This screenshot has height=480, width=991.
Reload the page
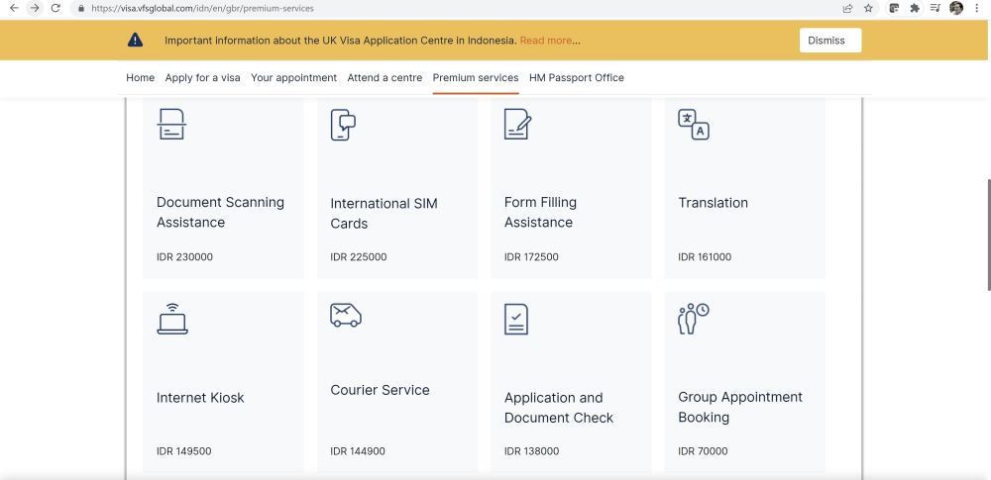pos(55,8)
